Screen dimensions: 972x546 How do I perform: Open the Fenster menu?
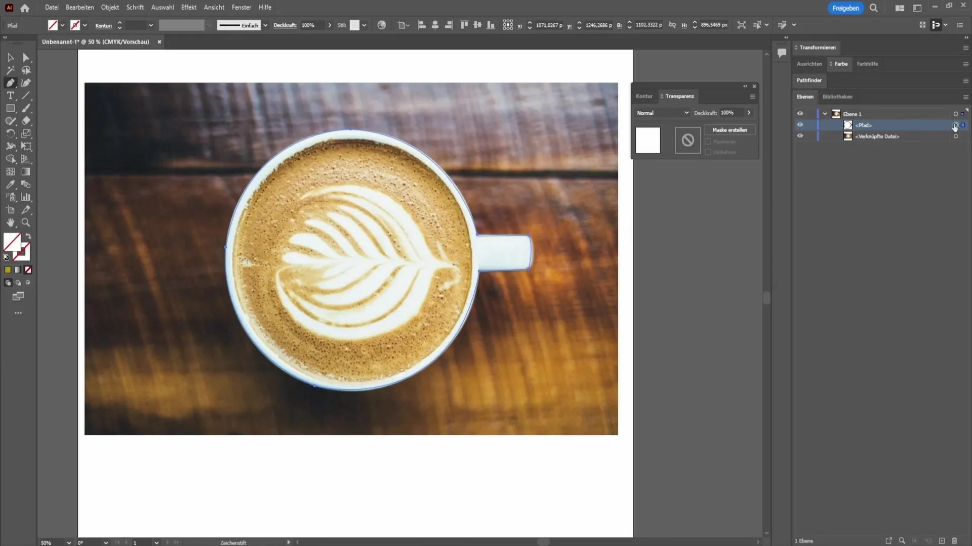[x=241, y=8]
